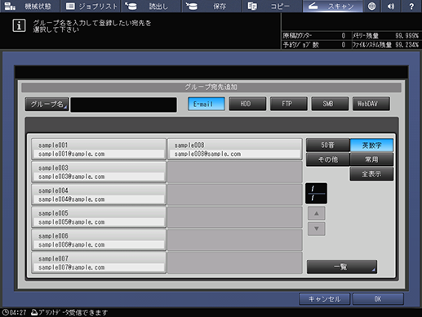Open the ジョブリスト job list tab
422x317 pixels.
click(91, 6)
